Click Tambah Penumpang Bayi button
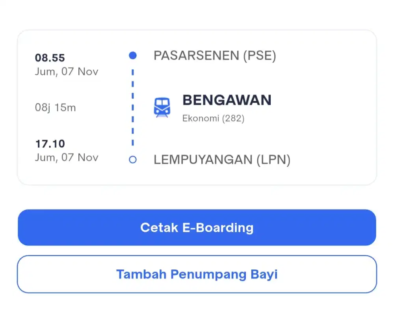 pyautogui.click(x=197, y=274)
